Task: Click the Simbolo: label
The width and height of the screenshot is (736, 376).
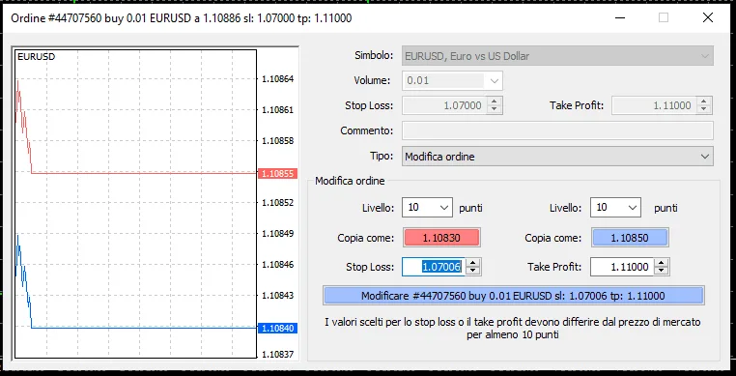Action: (x=374, y=55)
